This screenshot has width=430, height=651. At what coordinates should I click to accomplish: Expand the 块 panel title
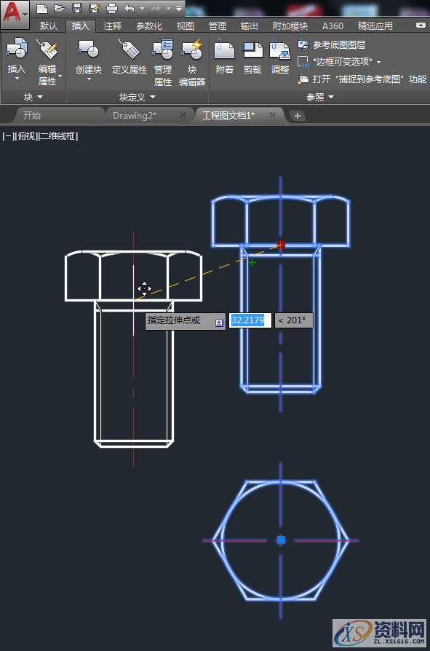coord(33,97)
